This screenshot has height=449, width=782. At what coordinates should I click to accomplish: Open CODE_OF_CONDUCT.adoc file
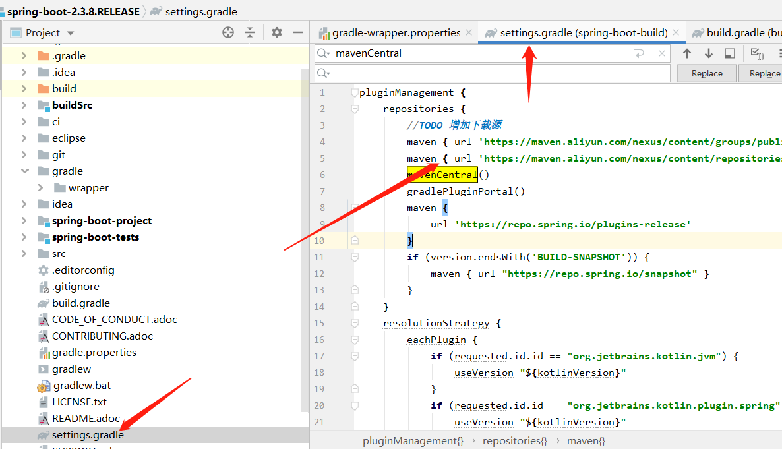click(114, 319)
